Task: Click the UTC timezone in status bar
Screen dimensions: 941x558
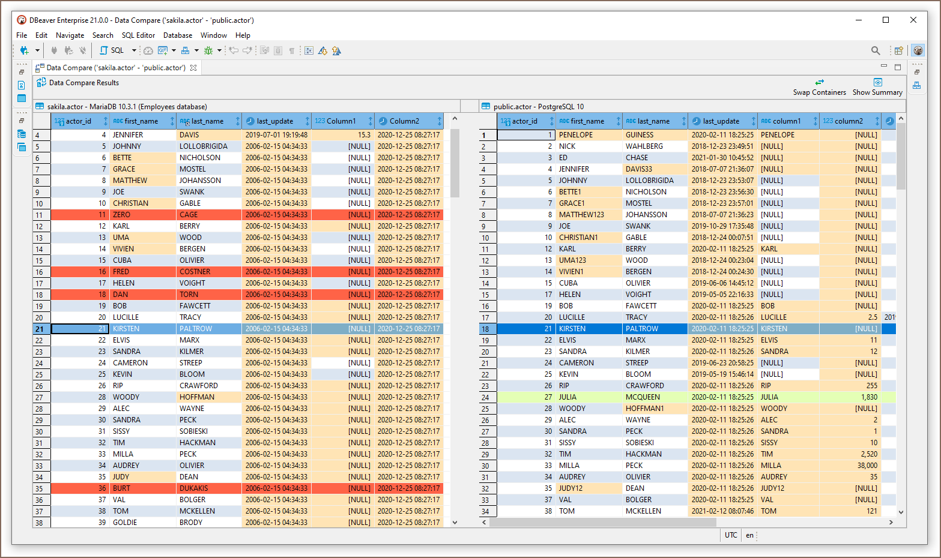Action: (x=731, y=535)
